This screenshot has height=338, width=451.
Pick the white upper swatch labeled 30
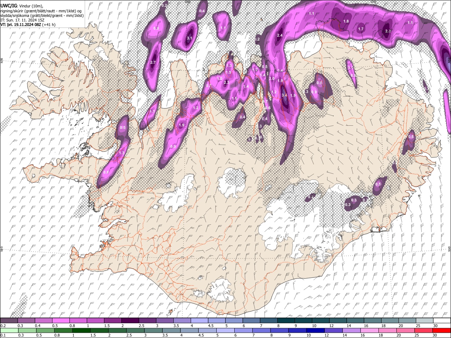click(442, 320)
